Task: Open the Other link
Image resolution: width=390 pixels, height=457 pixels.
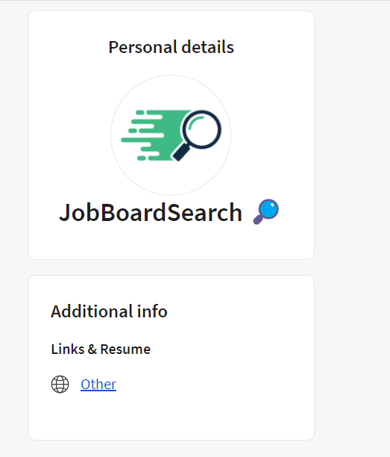Action: tap(98, 384)
